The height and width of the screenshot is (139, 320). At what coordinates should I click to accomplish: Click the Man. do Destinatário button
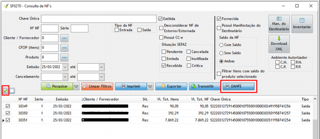click(279, 24)
